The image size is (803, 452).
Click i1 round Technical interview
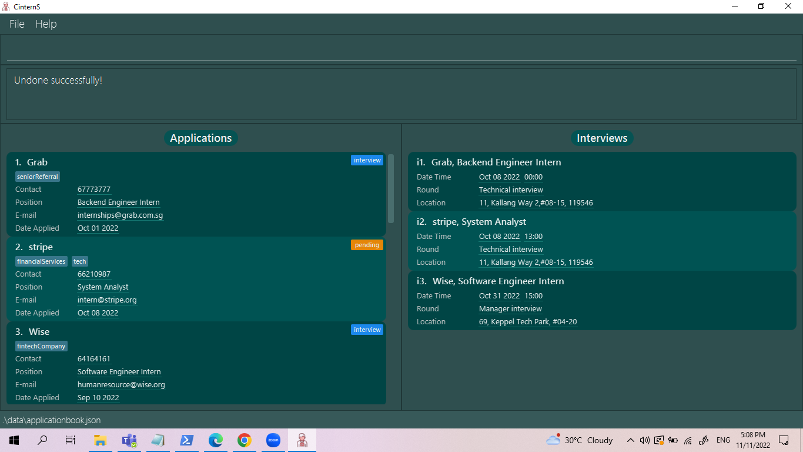tap(511, 190)
